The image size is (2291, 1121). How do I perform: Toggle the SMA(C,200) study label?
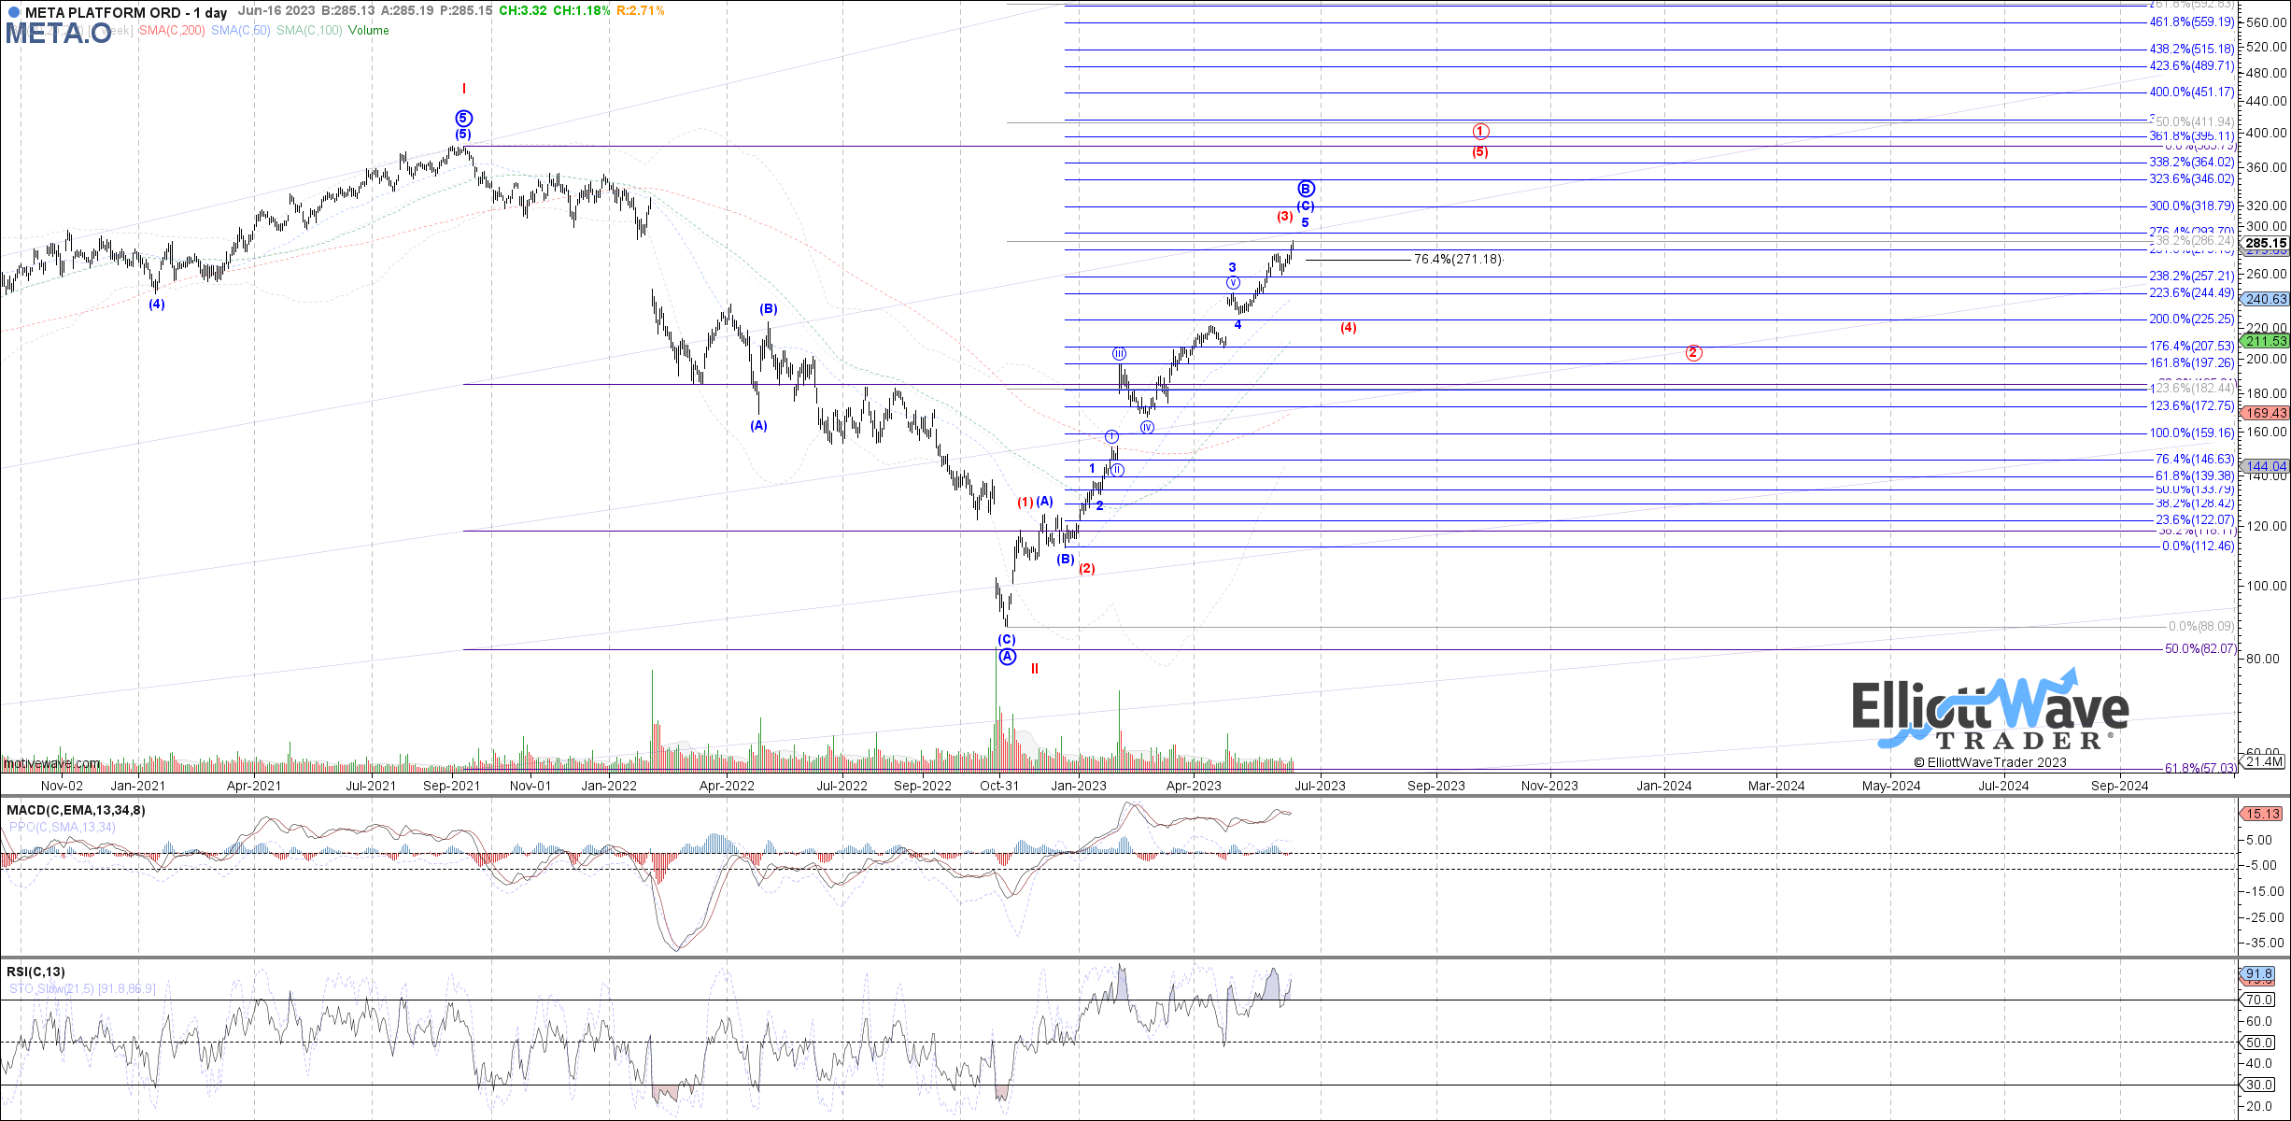click(172, 31)
